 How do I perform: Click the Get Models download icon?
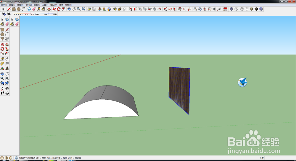click(115, 9)
